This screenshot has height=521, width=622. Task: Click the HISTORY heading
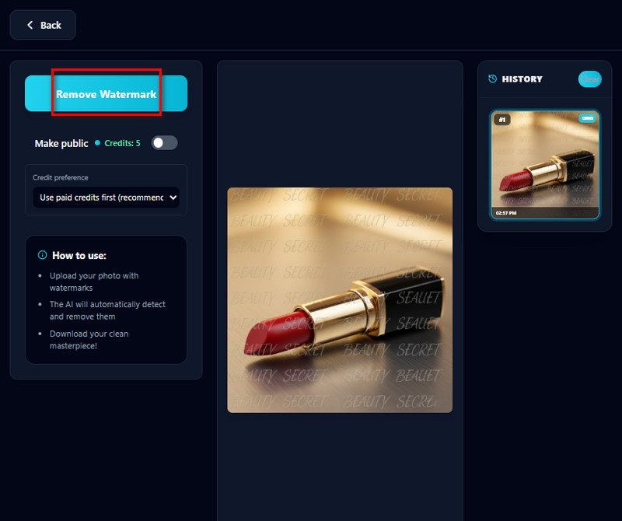pos(522,79)
